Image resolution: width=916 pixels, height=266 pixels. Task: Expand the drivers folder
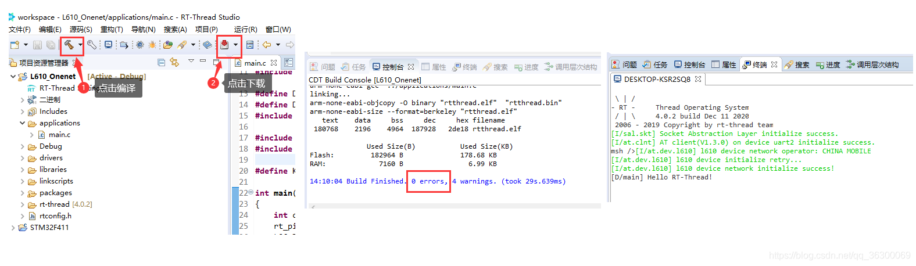(22, 158)
